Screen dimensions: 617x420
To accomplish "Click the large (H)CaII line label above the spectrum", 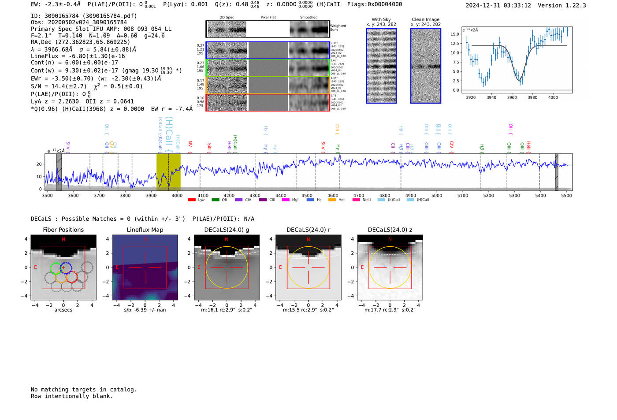I will pyautogui.click(x=169, y=132).
